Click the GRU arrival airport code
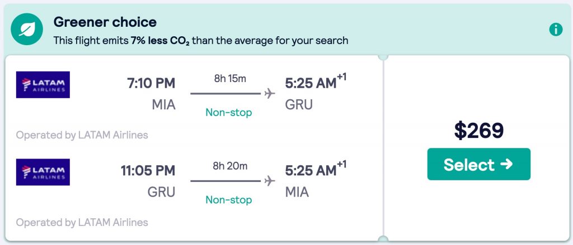The height and width of the screenshot is (245, 573). pos(299,104)
